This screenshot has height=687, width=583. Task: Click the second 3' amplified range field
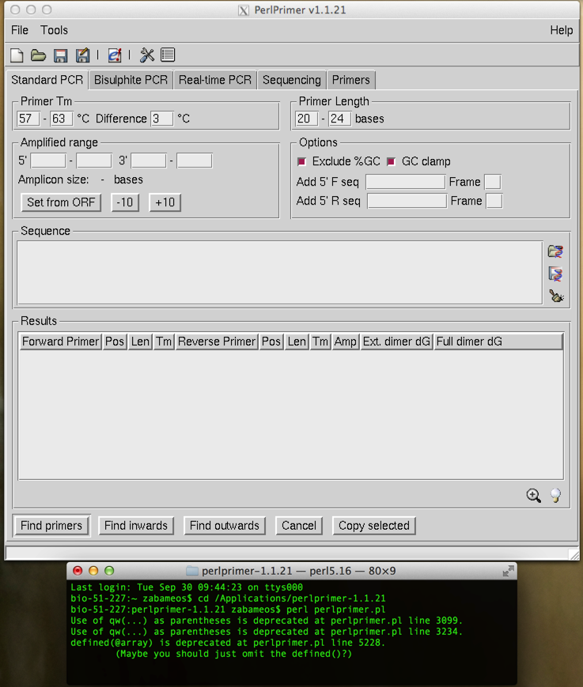point(195,160)
